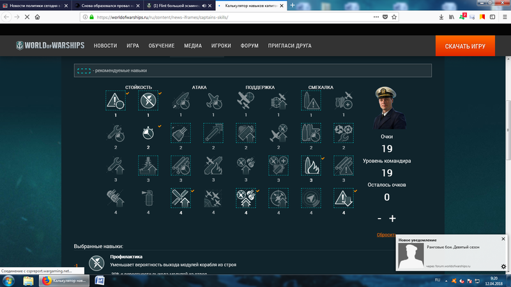This screenshot has height=287, width=511.
Task: Click the Сбросить reset link
Action: tap(386, 235)
